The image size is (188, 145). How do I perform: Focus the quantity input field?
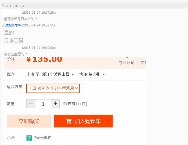click(x=43, y=104)
